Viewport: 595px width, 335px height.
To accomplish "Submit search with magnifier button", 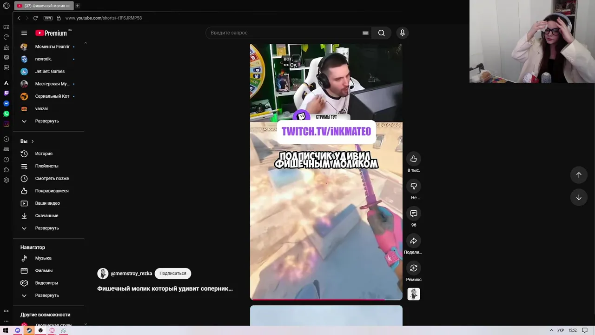I will (x=381, y=33).
